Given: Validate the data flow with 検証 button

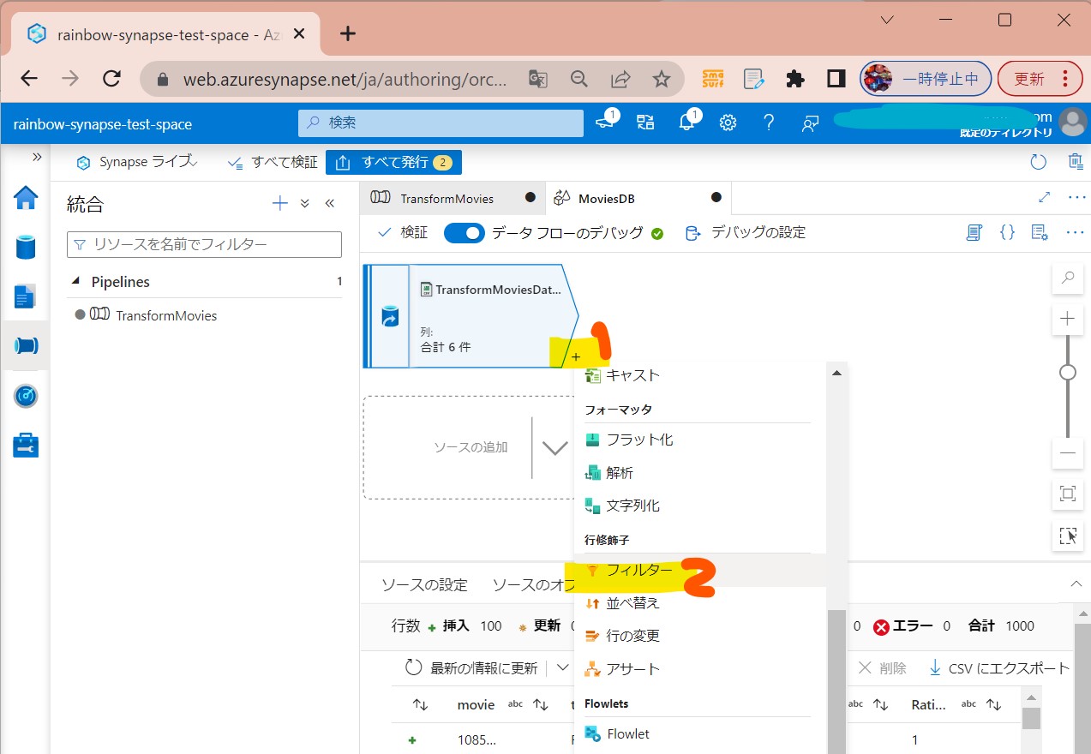Looking at the screenshot, I should coord(402,232).
